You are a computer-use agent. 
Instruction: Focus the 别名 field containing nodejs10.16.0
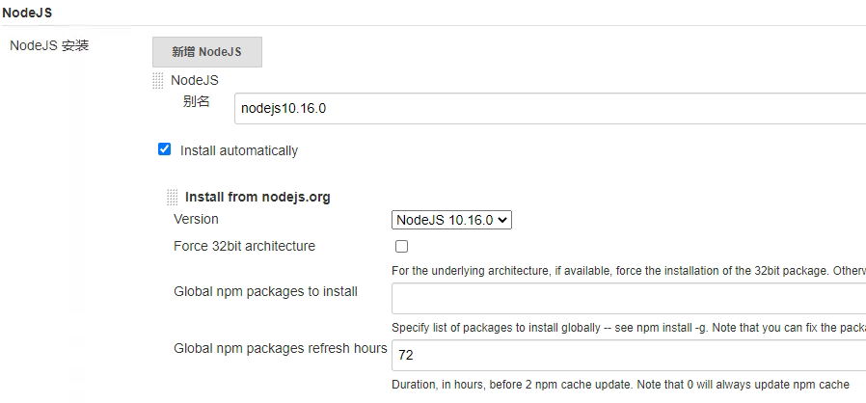(550, 108)
